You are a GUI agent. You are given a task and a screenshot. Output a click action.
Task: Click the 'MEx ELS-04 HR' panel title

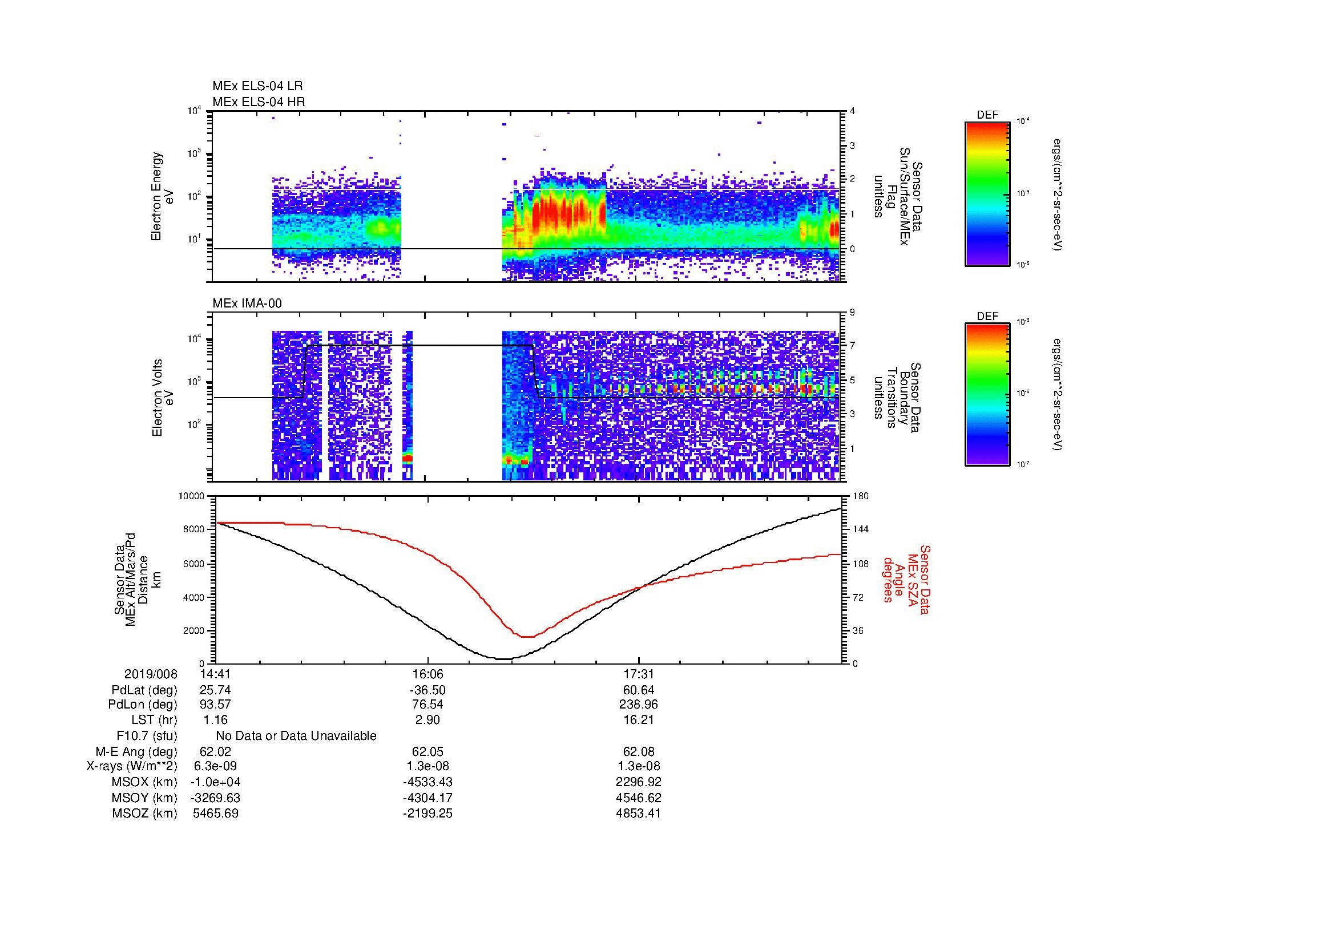point(259,102)
